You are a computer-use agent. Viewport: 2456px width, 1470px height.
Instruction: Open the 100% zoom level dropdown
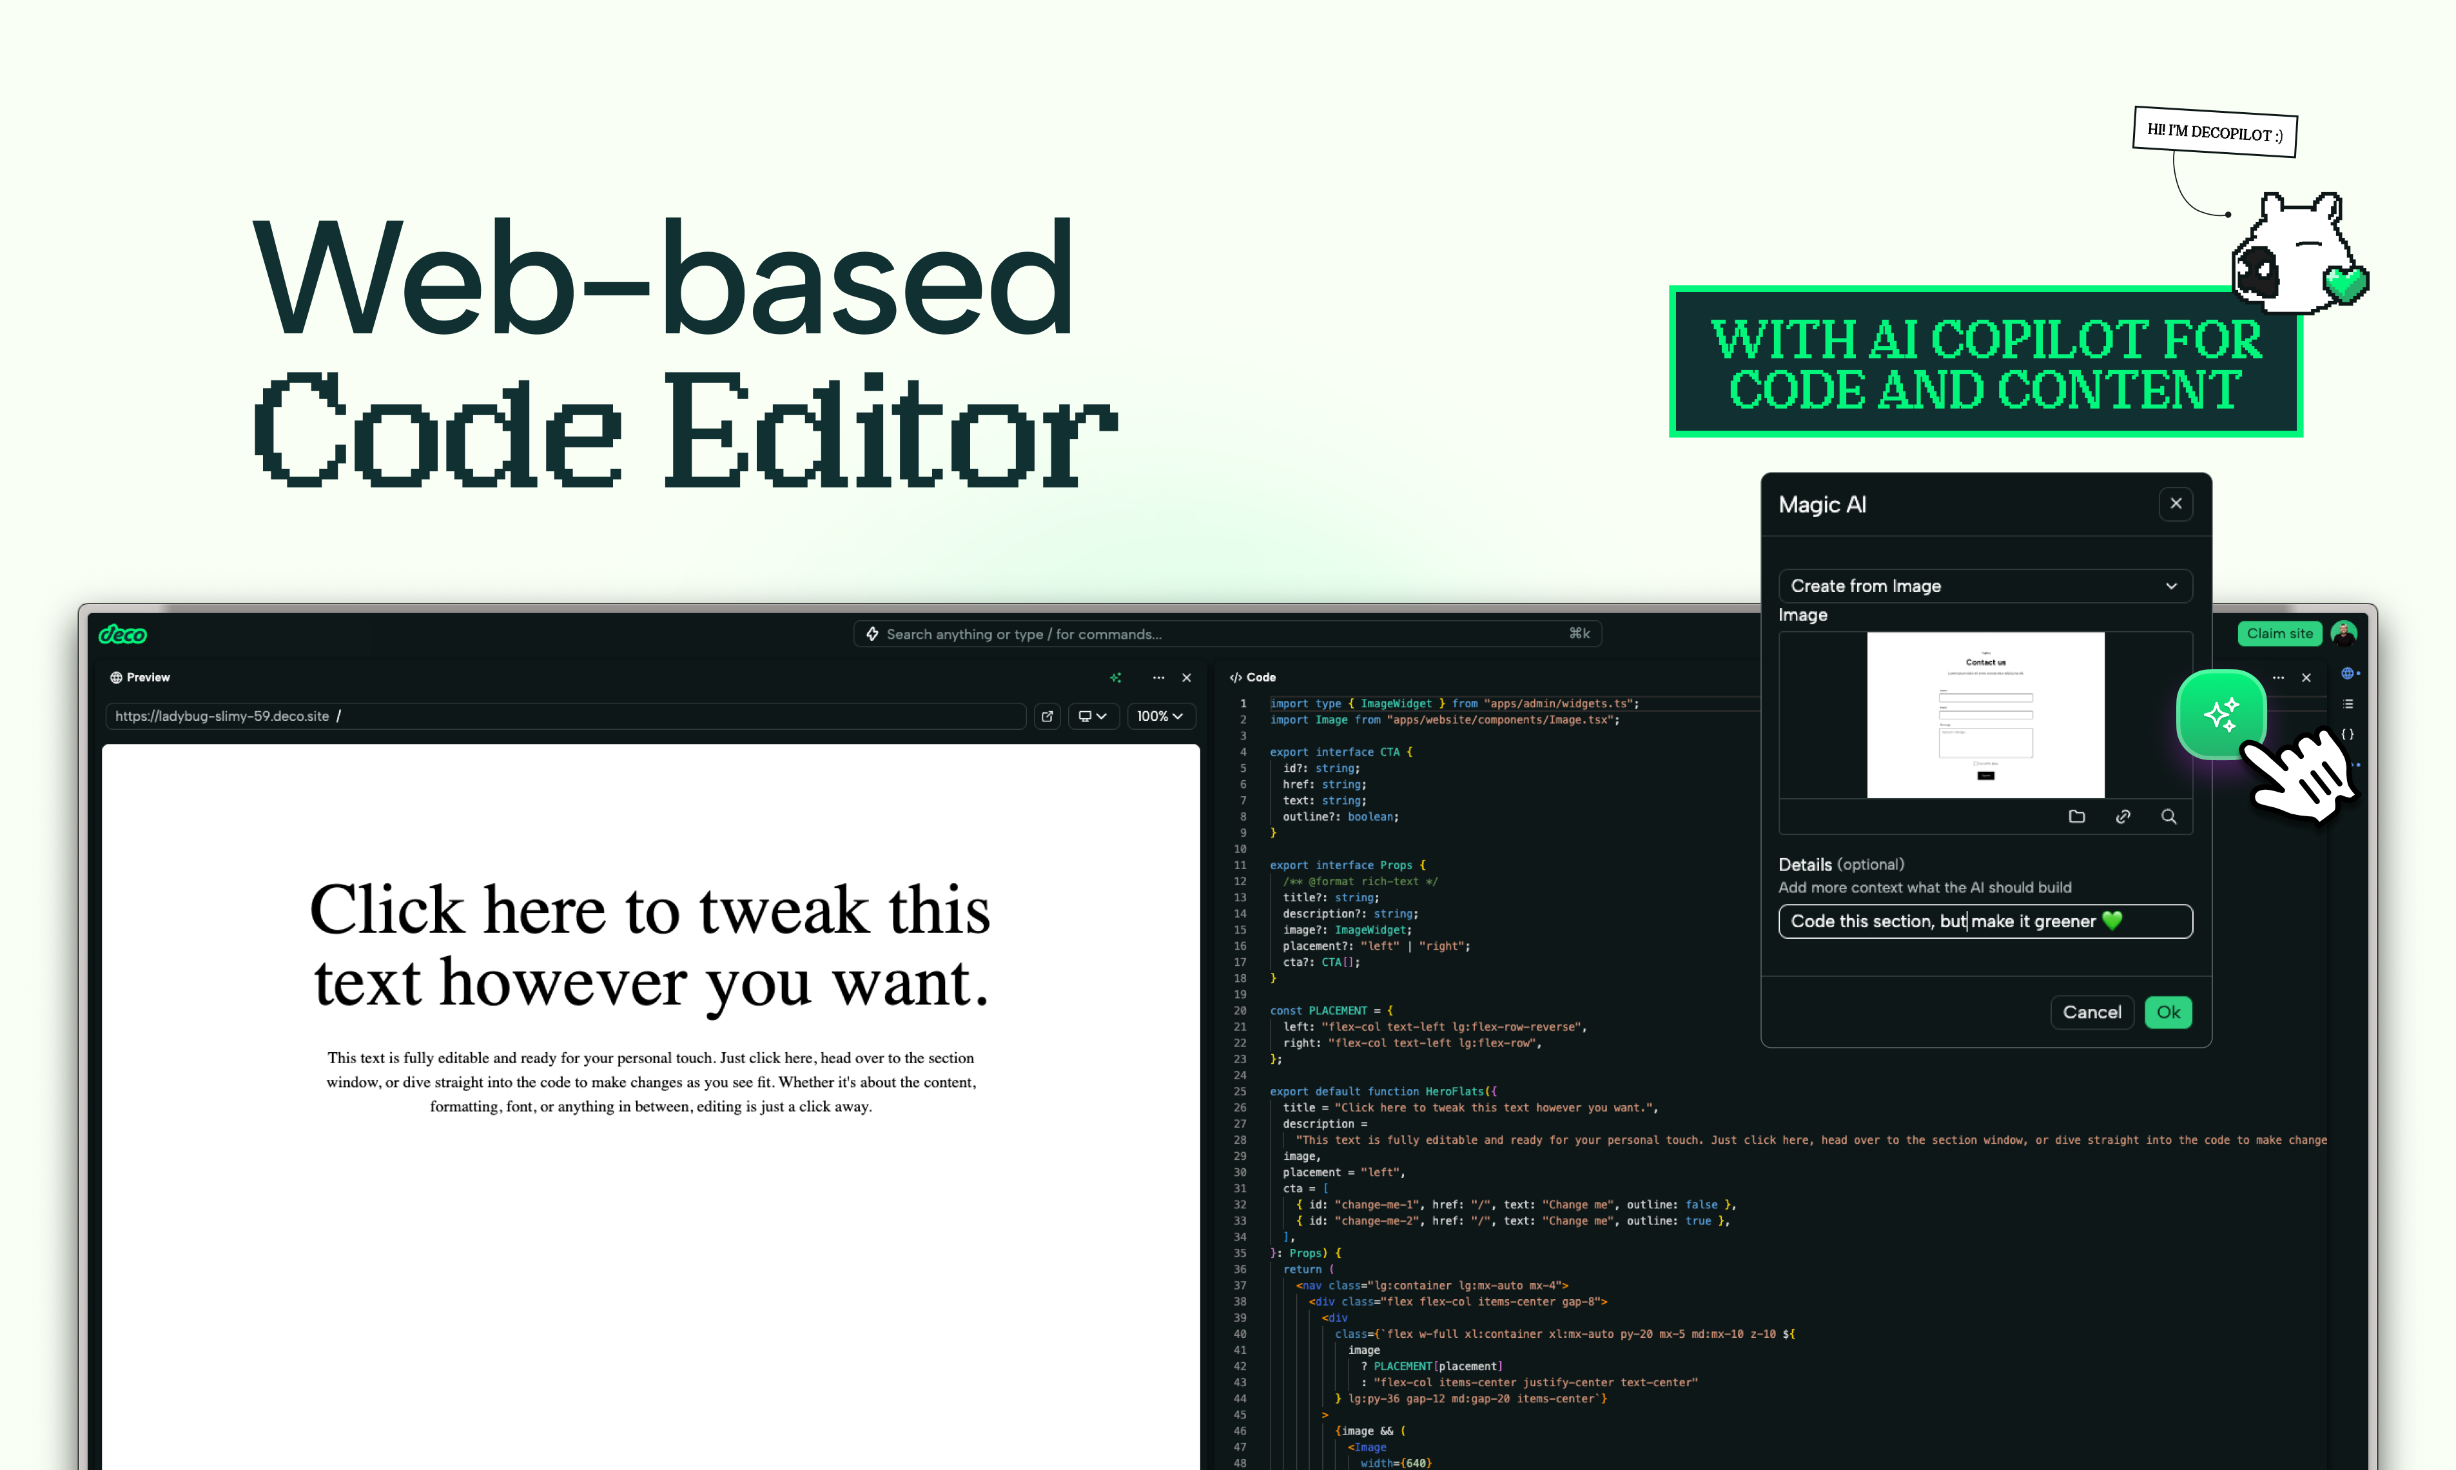click(1160, 716)
